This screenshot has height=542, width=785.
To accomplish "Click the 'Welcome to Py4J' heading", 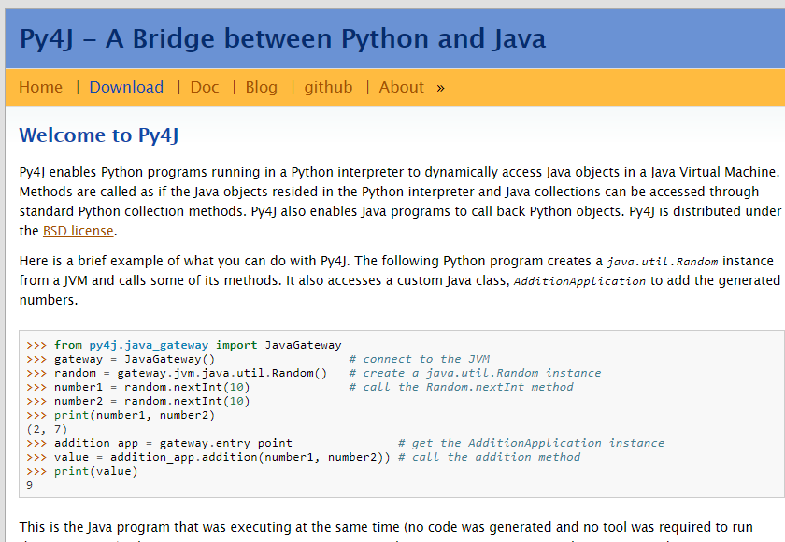I will 99,135.
